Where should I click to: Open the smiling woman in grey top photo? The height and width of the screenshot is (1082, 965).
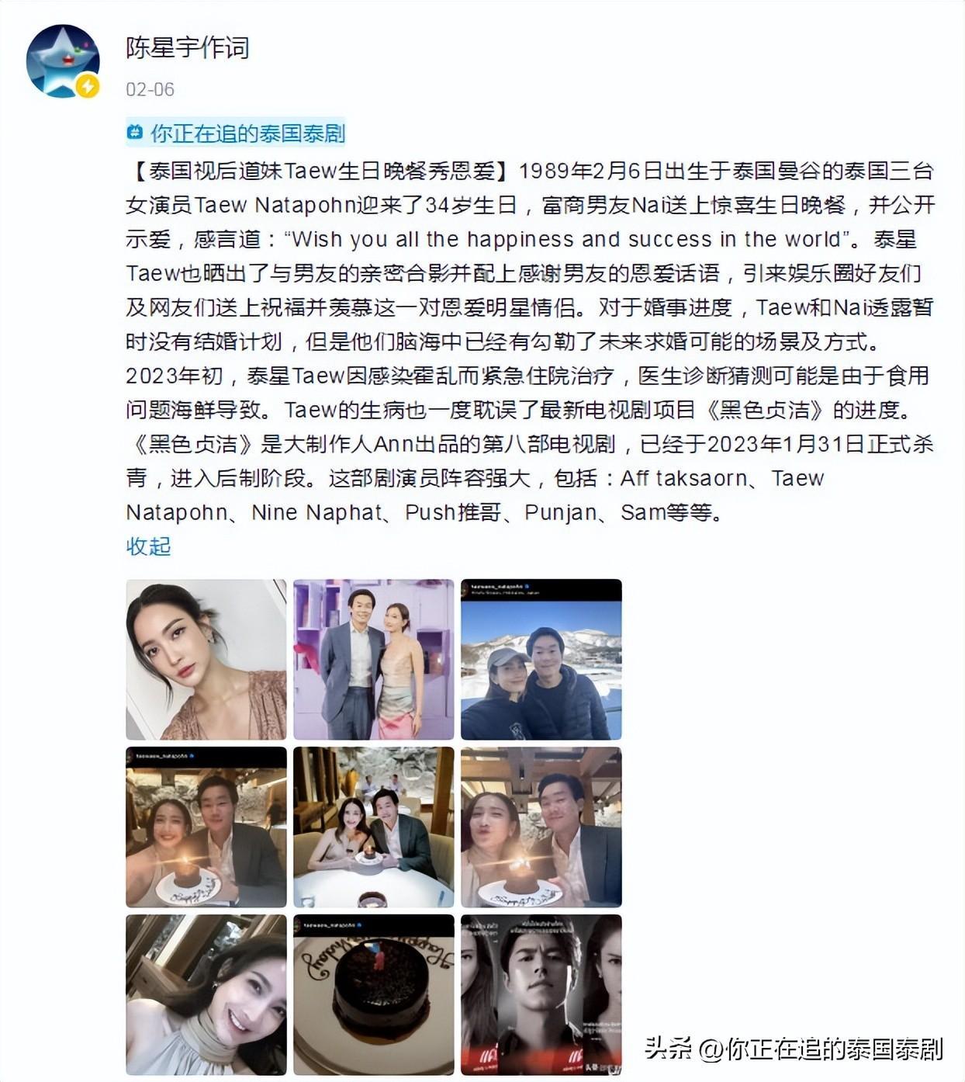click(x=206, y=995)
